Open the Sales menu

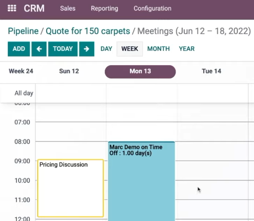coord(68,8)
